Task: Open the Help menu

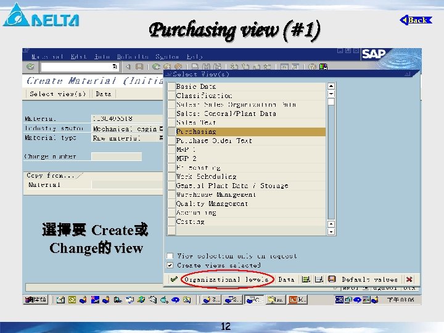Action: pyautogui.click(x=194, y=57)
